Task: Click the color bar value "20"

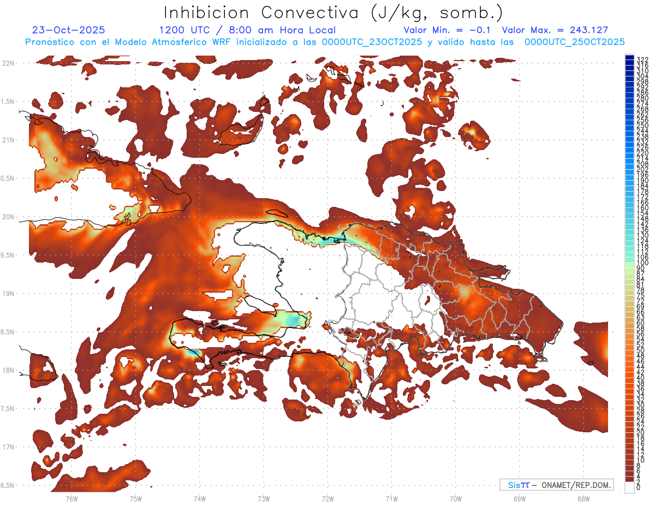Action: [x=641, y=433]
